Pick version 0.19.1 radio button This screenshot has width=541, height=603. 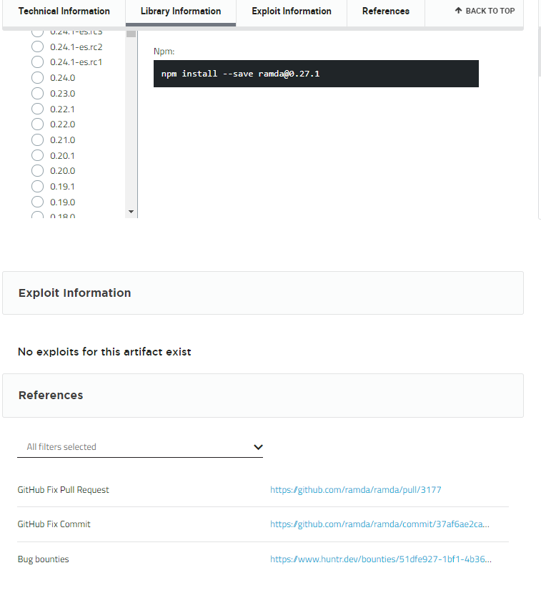tap(37, 186)
